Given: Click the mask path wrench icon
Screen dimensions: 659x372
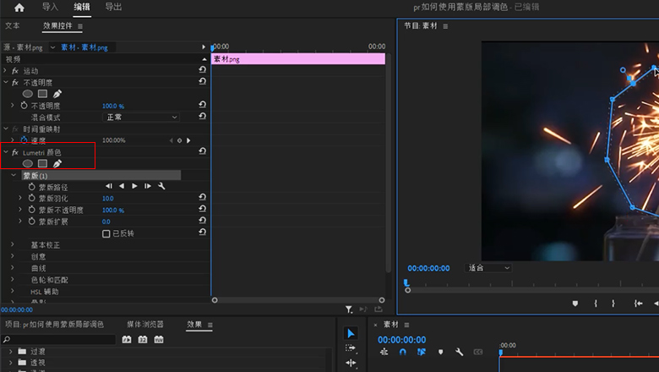Looking at the screenshot, I should 161,186.
